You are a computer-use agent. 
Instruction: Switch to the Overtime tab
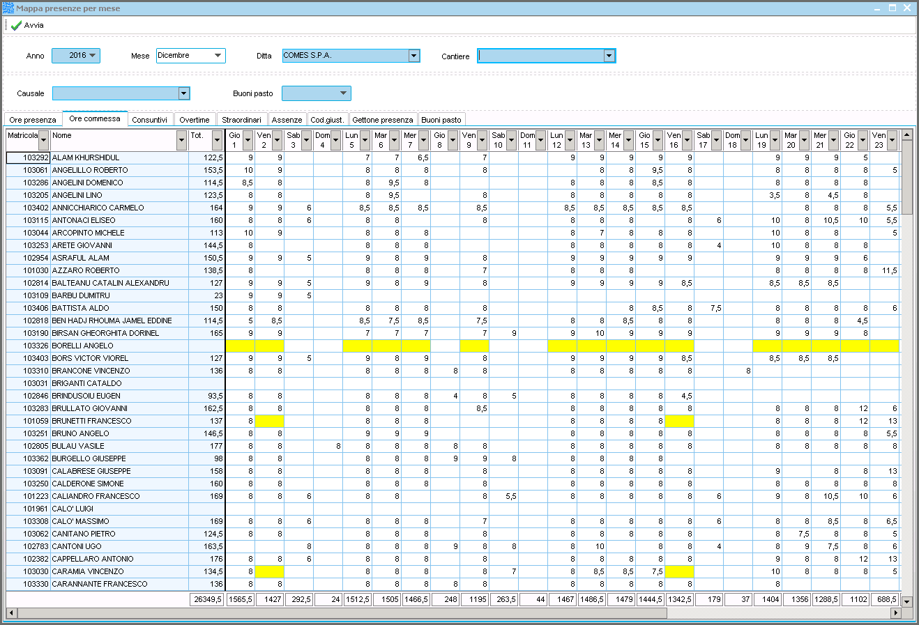pyautogui.click(x=195, y=120)
